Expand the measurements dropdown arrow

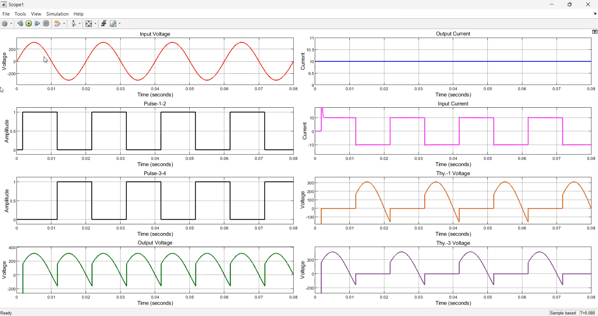click(120, 24)
